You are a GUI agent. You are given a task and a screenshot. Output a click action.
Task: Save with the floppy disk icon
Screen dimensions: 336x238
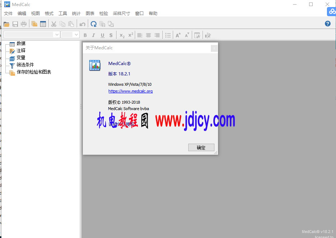coord(15,24)
